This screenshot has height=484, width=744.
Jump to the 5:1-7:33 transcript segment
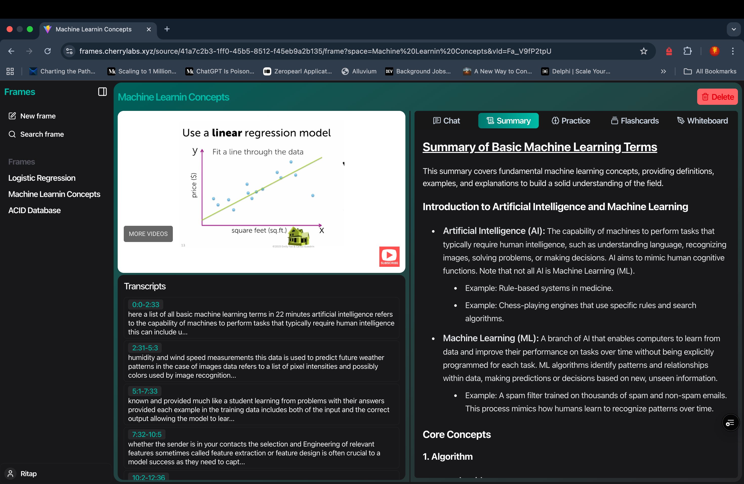point(145,391)
